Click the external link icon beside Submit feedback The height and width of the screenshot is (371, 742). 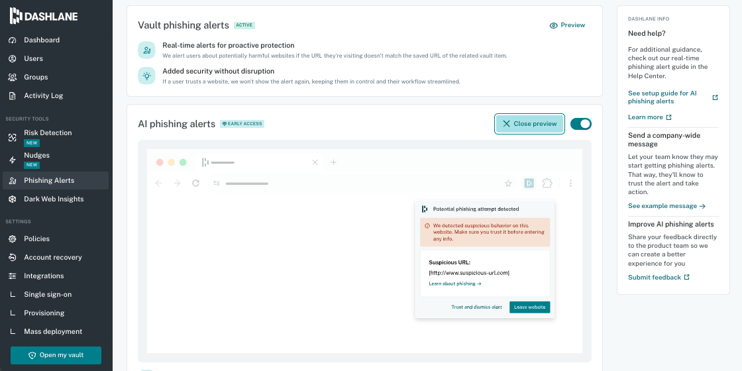tap(686, 278)
